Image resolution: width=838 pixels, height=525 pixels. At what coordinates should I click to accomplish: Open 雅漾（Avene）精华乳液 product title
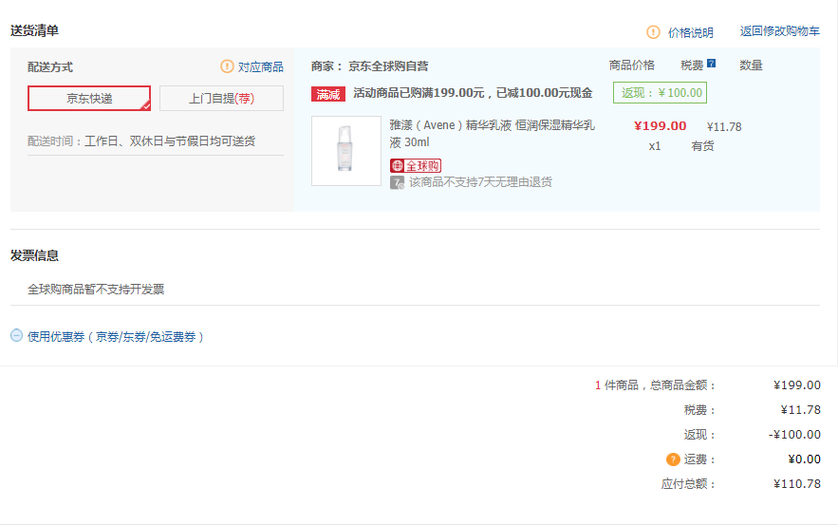[x=492, y=134]
